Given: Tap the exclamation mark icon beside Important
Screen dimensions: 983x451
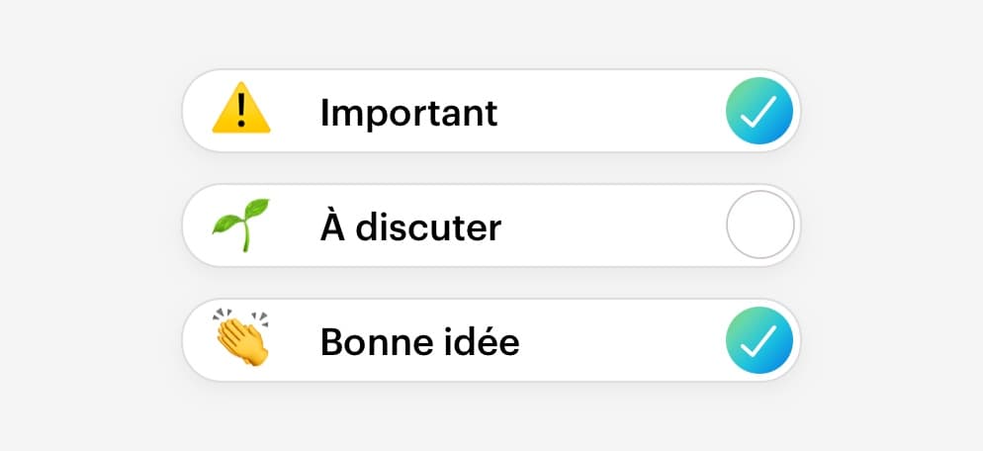Looking at the screenshot, I should pyautogui.click(x=241, y=108).
